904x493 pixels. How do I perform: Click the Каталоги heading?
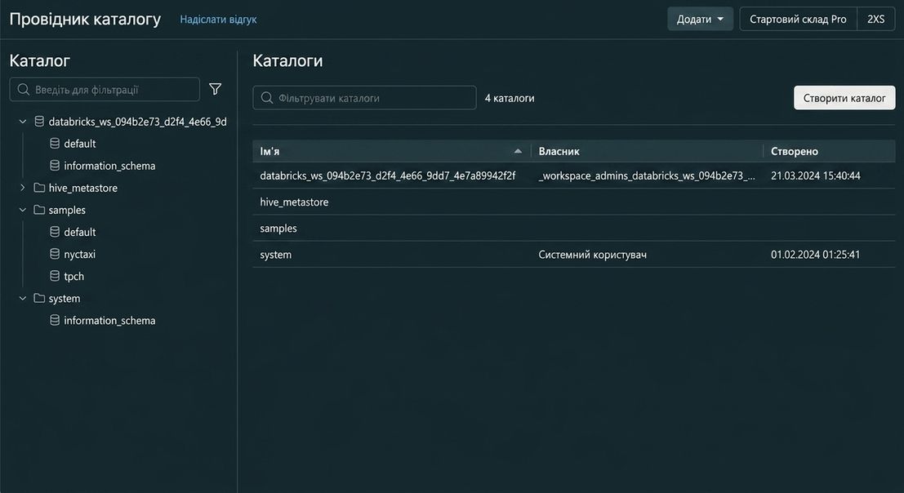[287, 60]
